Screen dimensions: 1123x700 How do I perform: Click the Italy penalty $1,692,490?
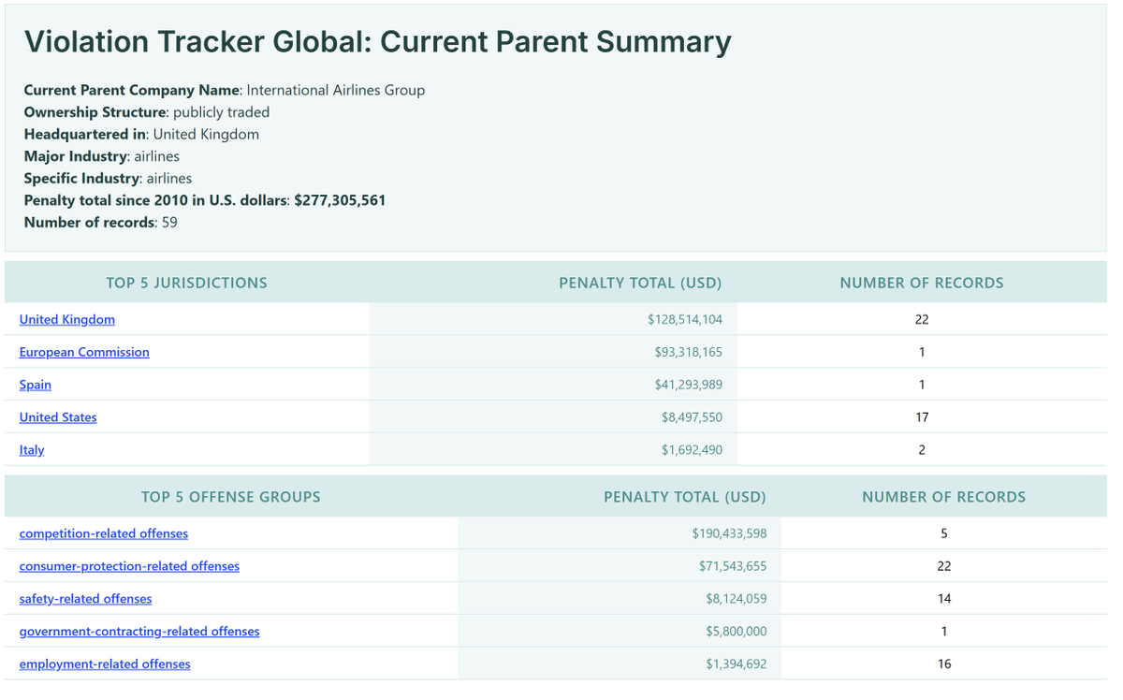692,450
